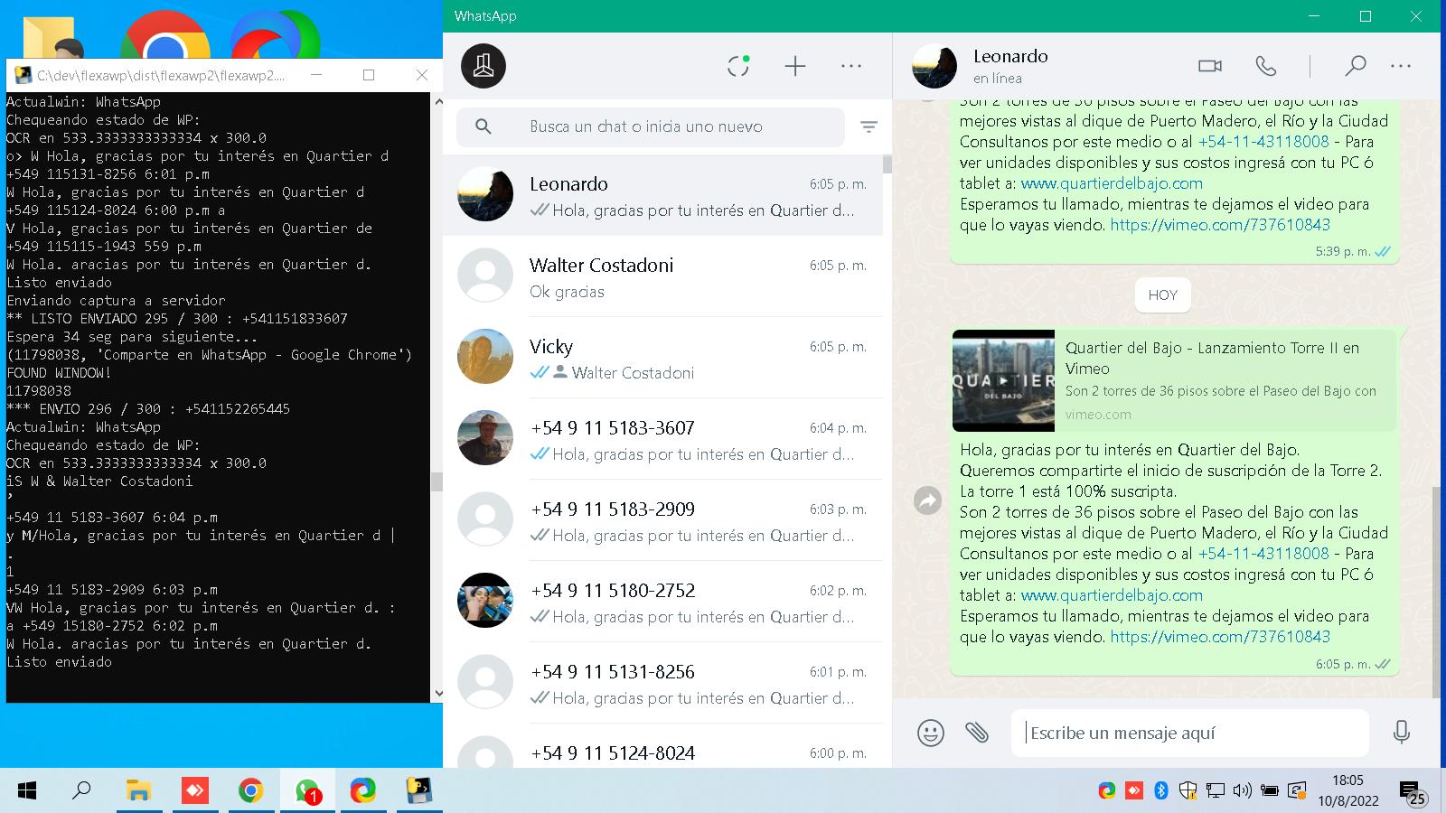Focus the message input box
Viewport: 1446px width, 813px height.
coord(1190,733)
